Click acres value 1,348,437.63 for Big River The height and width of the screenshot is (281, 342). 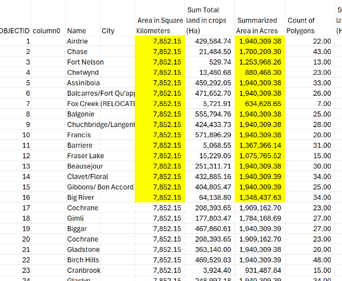click(260, 198)
